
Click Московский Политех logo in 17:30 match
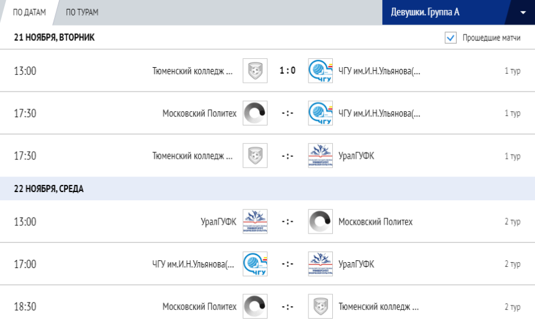coord(255,113)
